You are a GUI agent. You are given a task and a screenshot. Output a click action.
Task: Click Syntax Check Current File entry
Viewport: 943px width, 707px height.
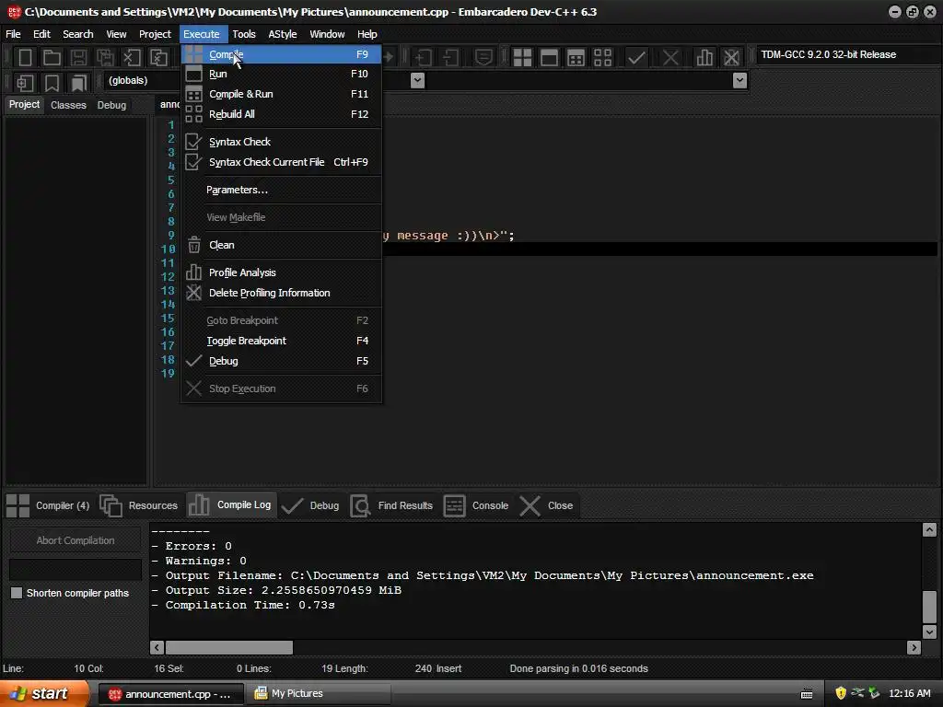point(281,162)
